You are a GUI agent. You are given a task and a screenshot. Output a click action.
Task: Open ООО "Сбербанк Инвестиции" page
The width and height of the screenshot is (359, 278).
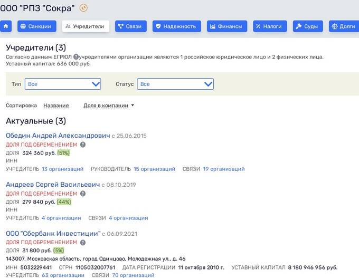coord(53,233)
